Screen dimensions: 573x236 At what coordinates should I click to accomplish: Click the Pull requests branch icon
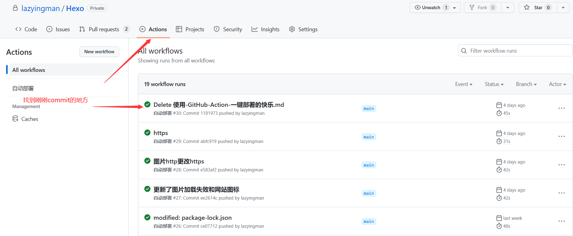pos(82,29)
